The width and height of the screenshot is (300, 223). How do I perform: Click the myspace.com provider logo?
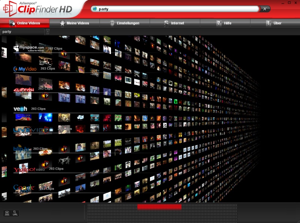(29, 48)
